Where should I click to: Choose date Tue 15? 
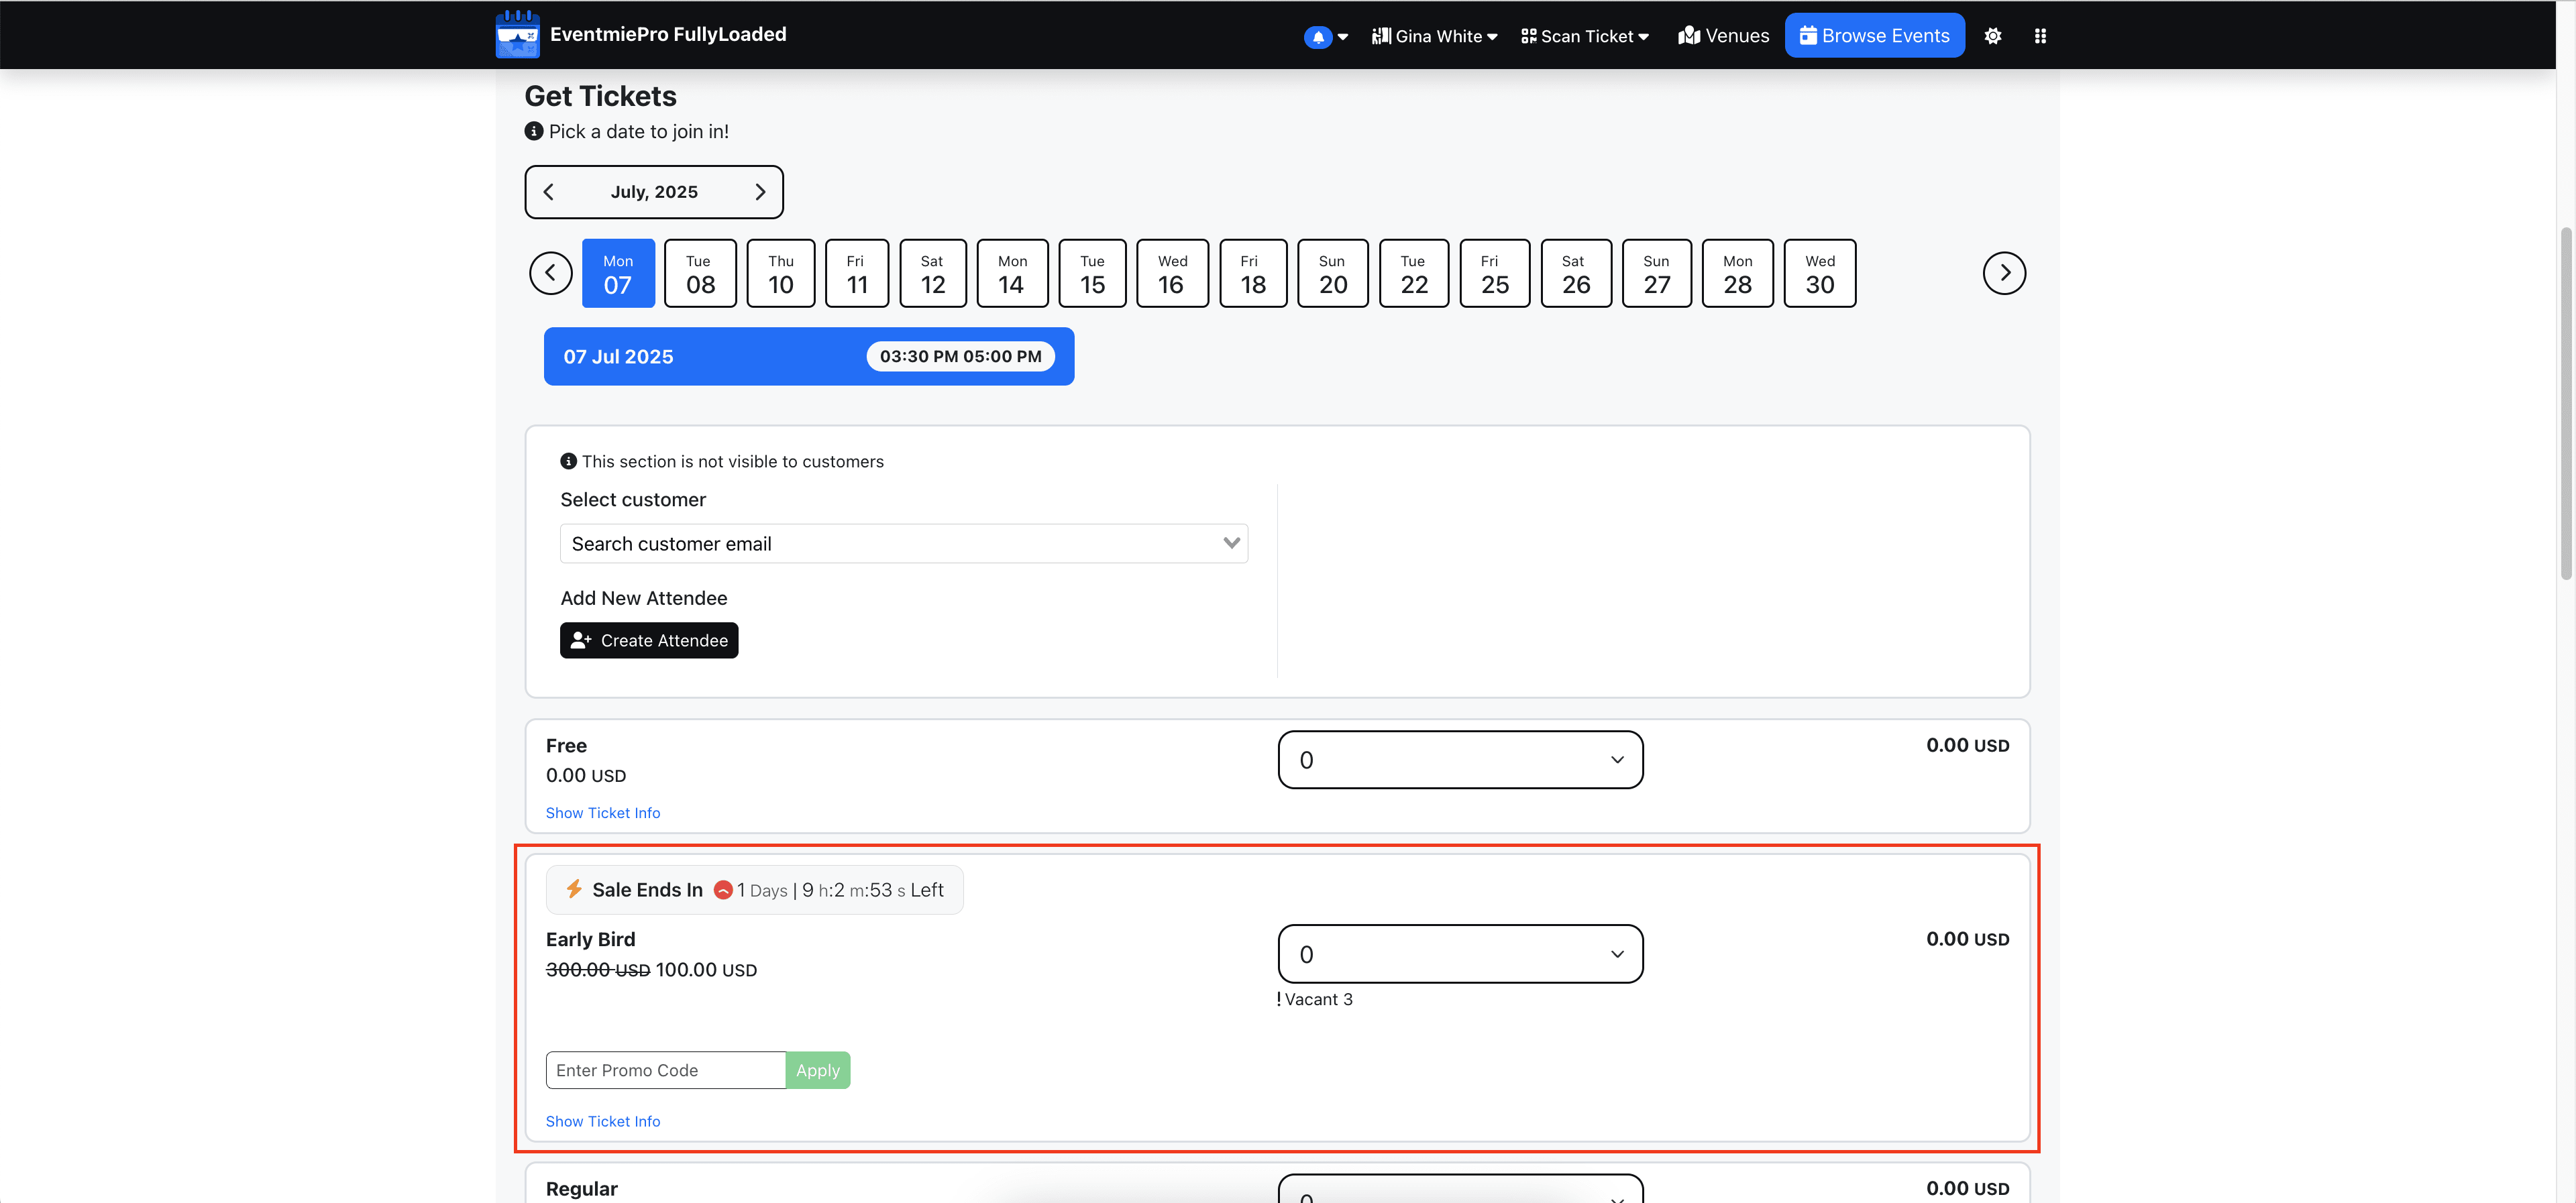point(1092,273)
